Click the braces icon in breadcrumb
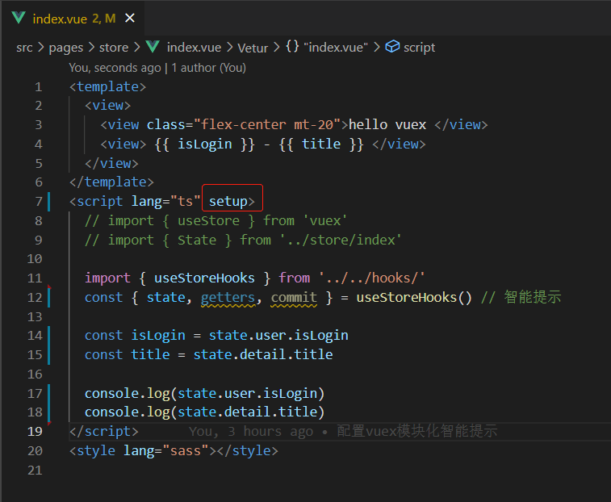 292,46
